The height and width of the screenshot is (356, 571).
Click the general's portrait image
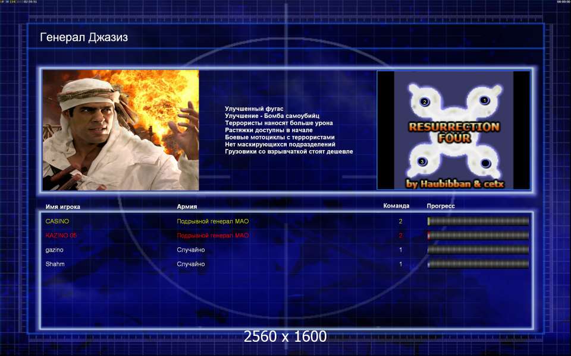click(x=121, y=130)
